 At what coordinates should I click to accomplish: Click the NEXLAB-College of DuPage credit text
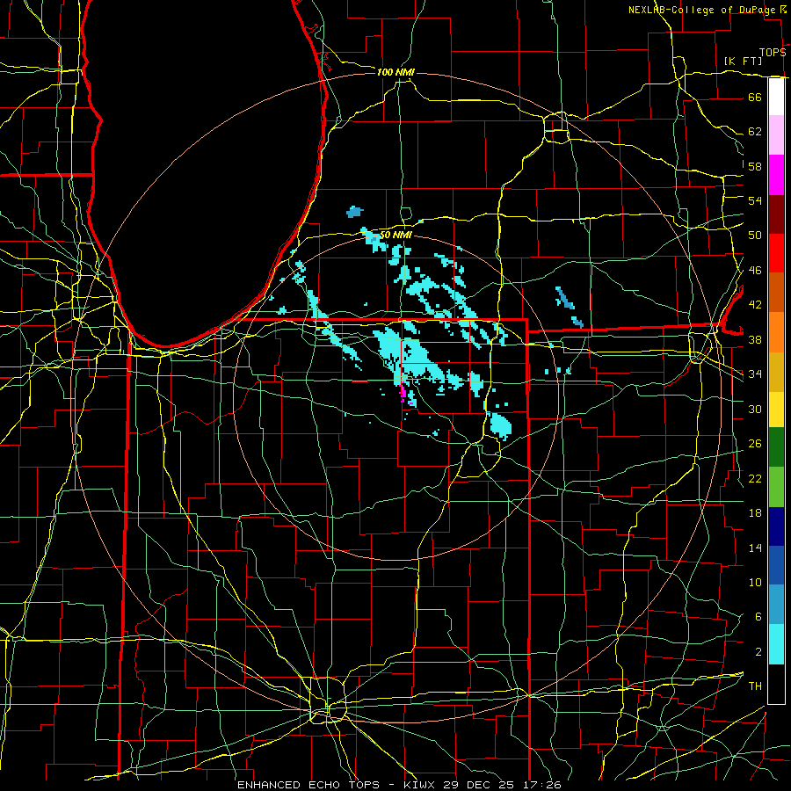pos(702,10)
